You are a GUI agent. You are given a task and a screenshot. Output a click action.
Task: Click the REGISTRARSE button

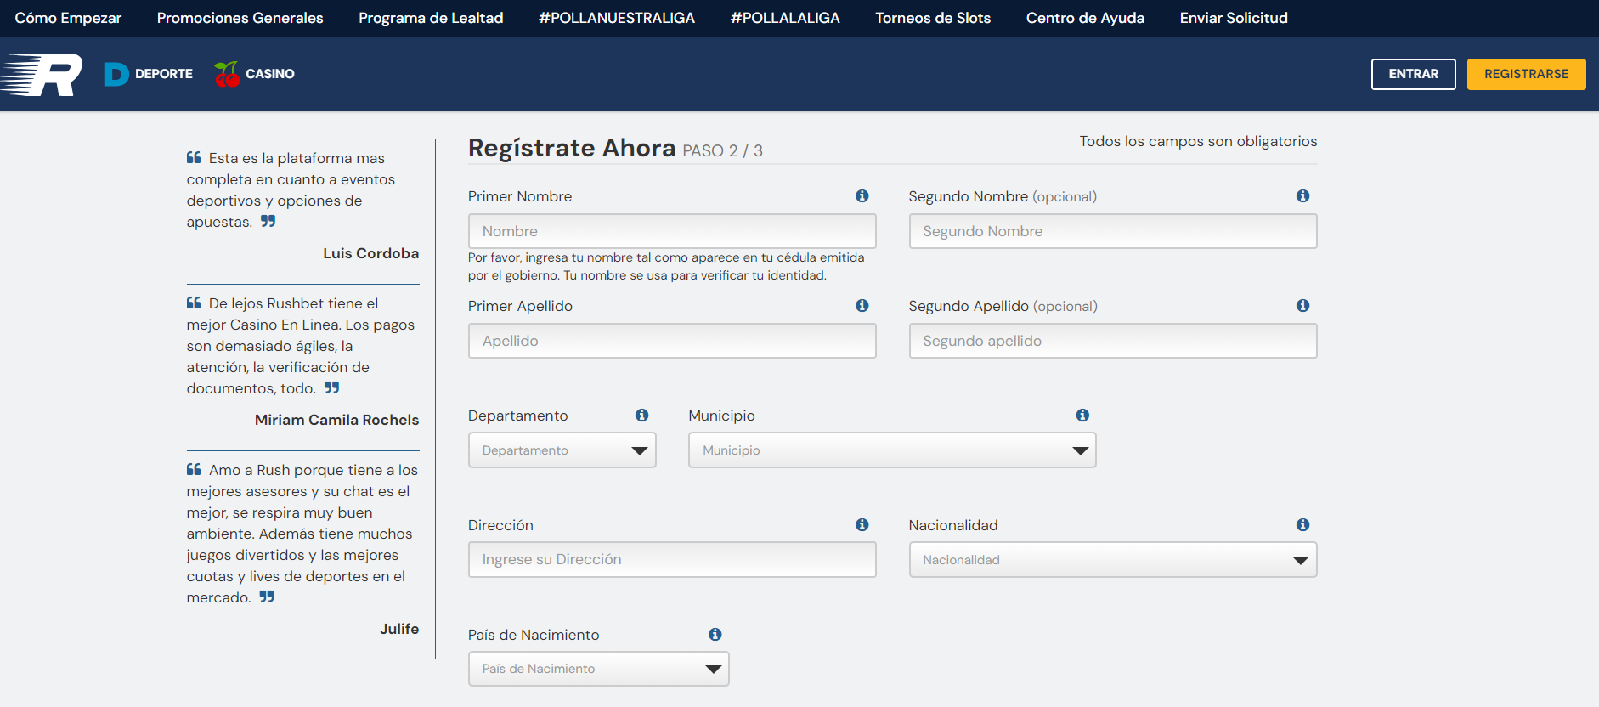(x=1527, y=74)
